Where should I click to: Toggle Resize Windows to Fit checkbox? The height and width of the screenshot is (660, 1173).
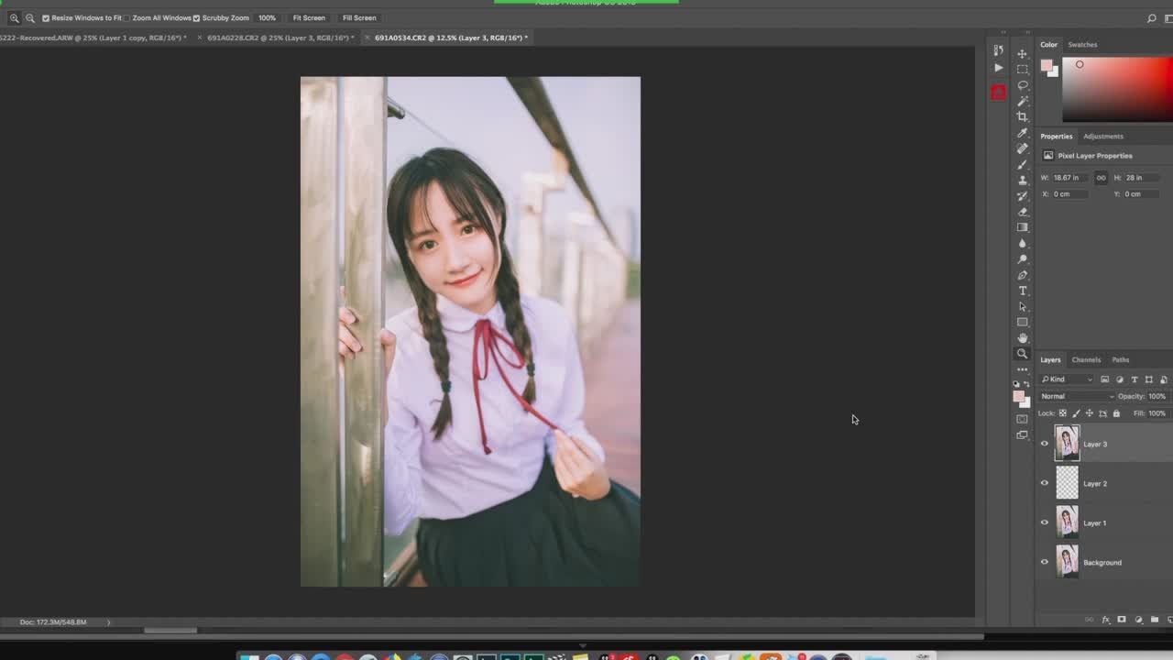(x=46, y=17)
